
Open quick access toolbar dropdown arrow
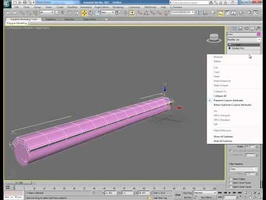click(34, 2)
